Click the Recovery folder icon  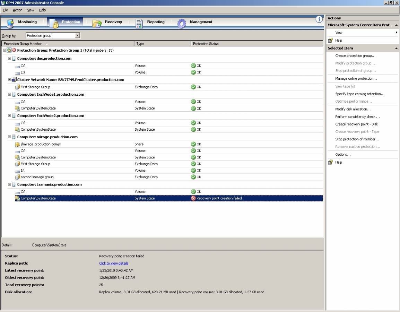point(97,23)
